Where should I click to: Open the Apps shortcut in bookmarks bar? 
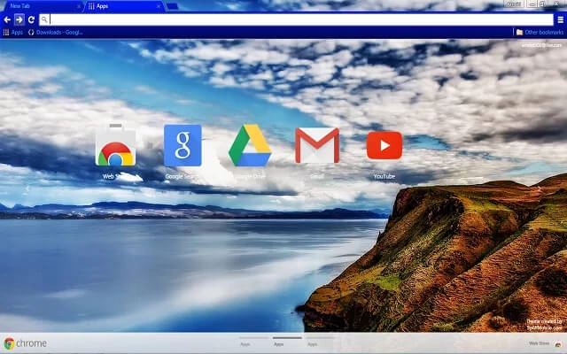point(13,32)
